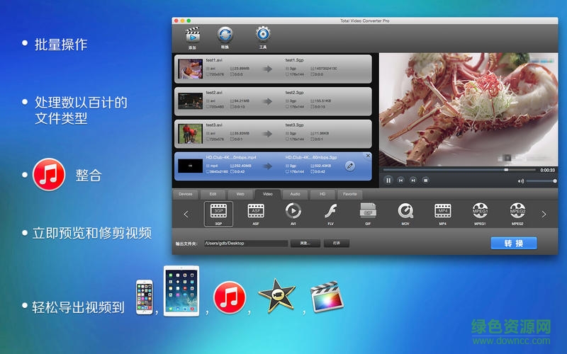Click the blue 转换 convert button
The height and width of the screenshot is (354, 567).
513,243
